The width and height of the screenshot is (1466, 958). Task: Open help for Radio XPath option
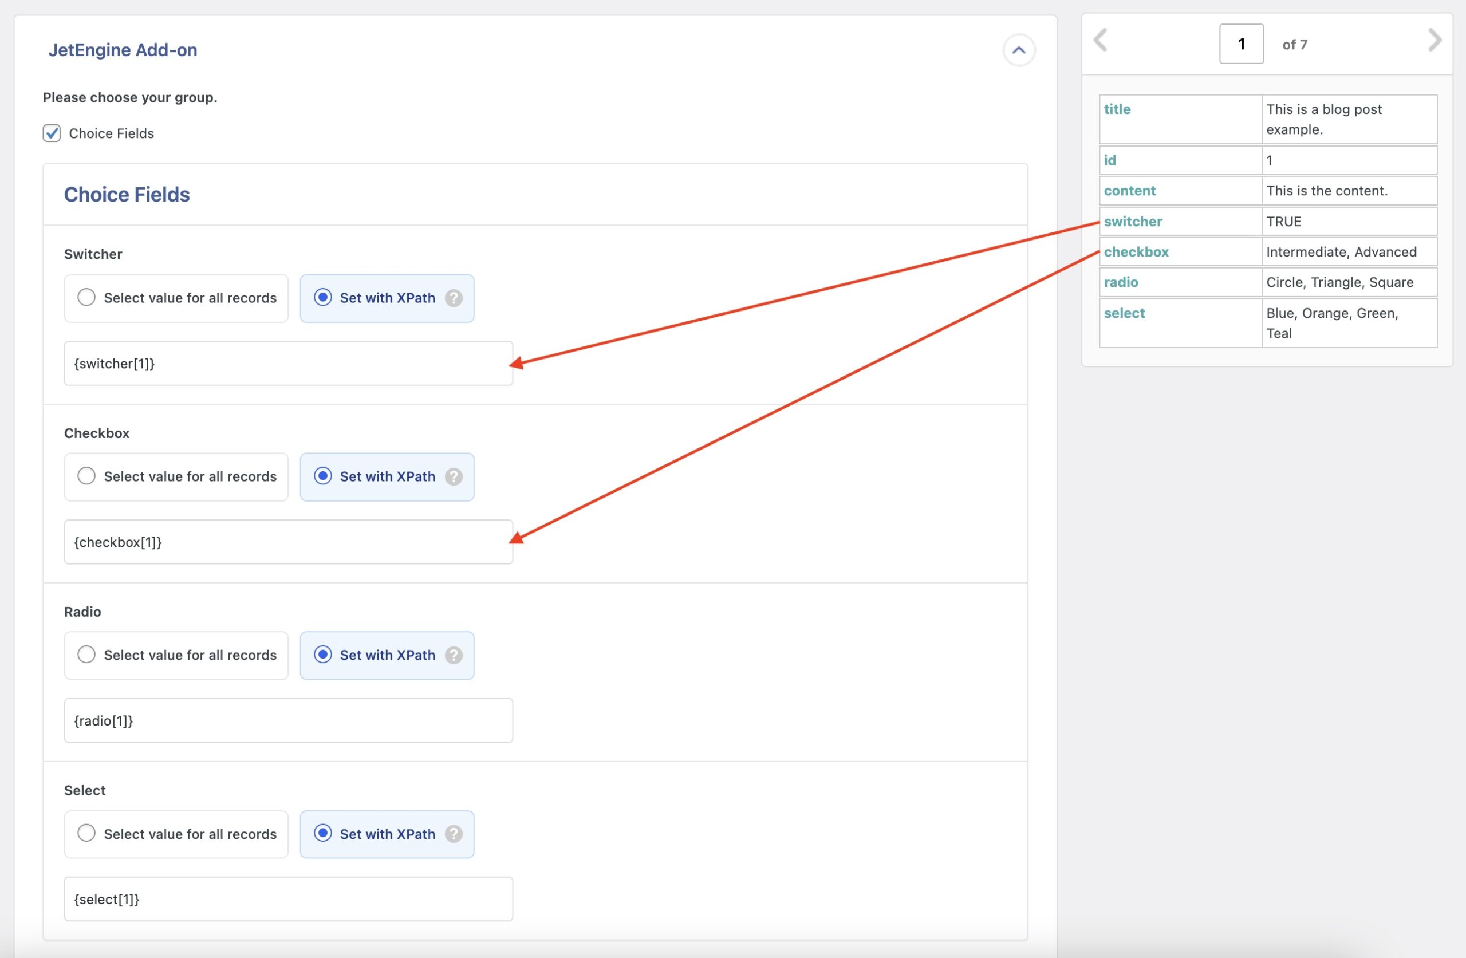pos(454,655)
